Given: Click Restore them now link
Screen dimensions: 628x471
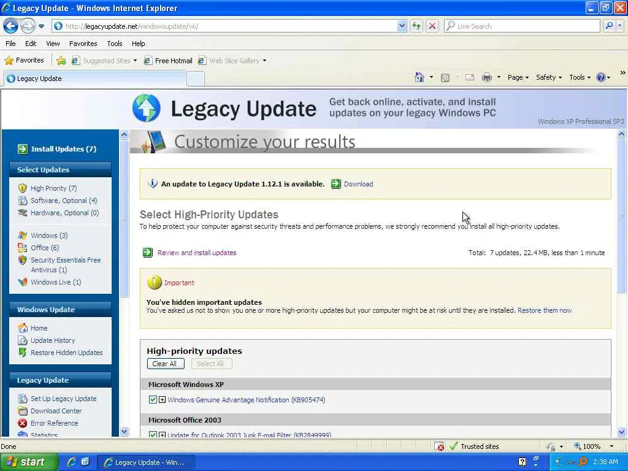Looking at the screenshot, I should coord(545,310).
